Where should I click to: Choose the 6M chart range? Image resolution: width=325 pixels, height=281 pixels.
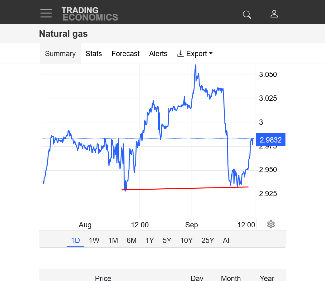[x=131, y=240]
